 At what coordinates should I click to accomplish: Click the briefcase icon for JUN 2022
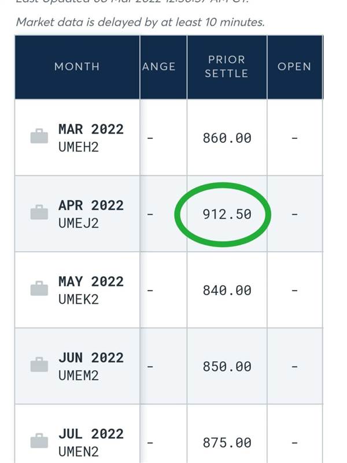tap(39, 365)
